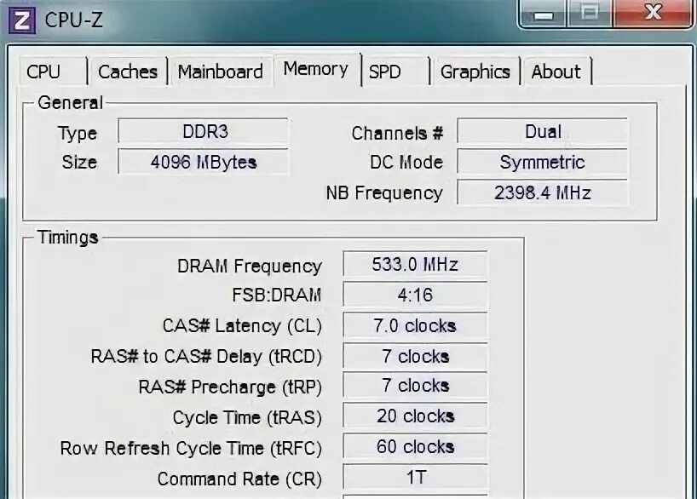Click the Command Rate value 1T

pos(415,478)
